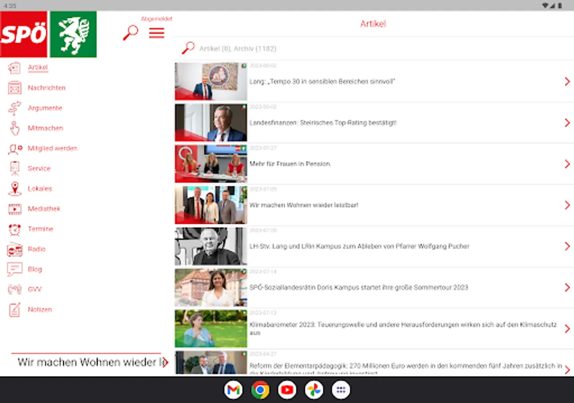Screen dimensions: 574x403
Task: Open thumbnail of Pfarrer Wolfgang Pucher article
Action: pyautogui.click(x=211, y=246)
